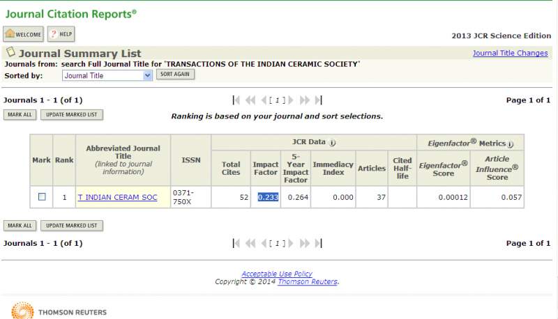Open Thomson Reuters copyright link
This screenshot has height=319, width=558.
click(x=308, y=281)
